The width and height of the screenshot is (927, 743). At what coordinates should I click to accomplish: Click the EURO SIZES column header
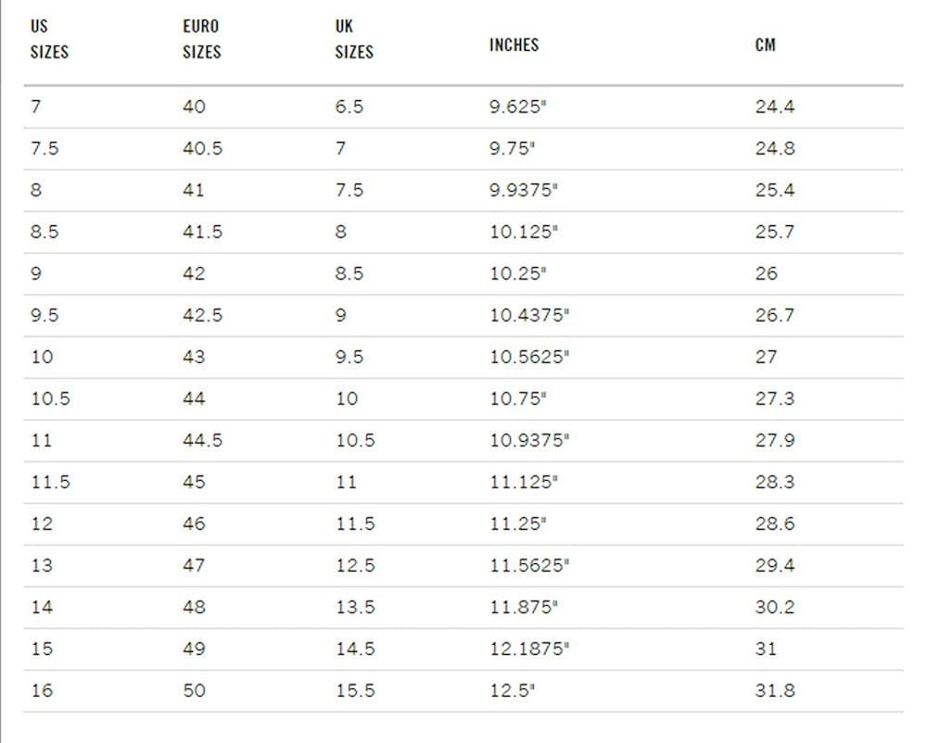pyautogui.click(x=201, y=40)
